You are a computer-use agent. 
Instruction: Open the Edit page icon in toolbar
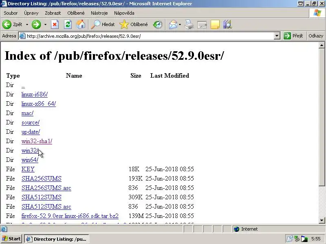[202, 24]
